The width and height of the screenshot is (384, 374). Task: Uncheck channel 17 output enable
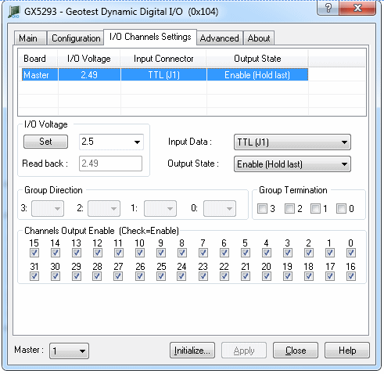click(330, 276)
